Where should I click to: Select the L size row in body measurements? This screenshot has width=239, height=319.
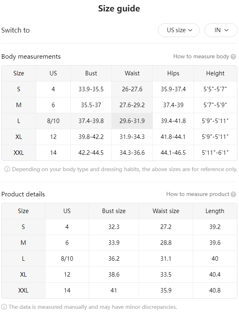119,121
